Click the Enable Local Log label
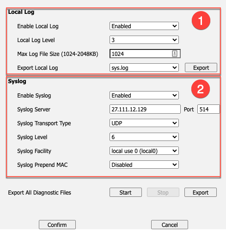This screenshot has height=232, width=226. pyautogui.click(x=38, y=26)
